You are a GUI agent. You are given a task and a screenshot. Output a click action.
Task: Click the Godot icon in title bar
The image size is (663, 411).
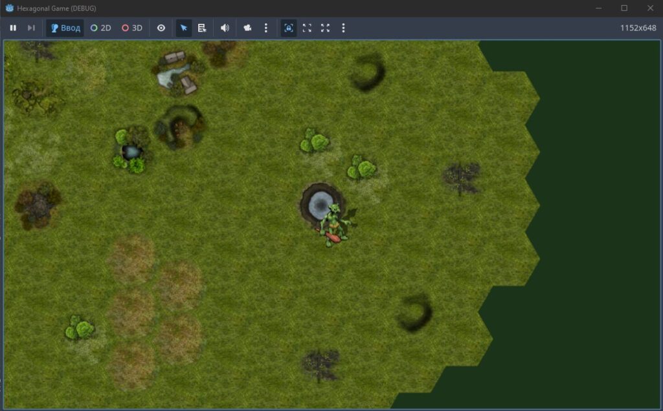9,8
